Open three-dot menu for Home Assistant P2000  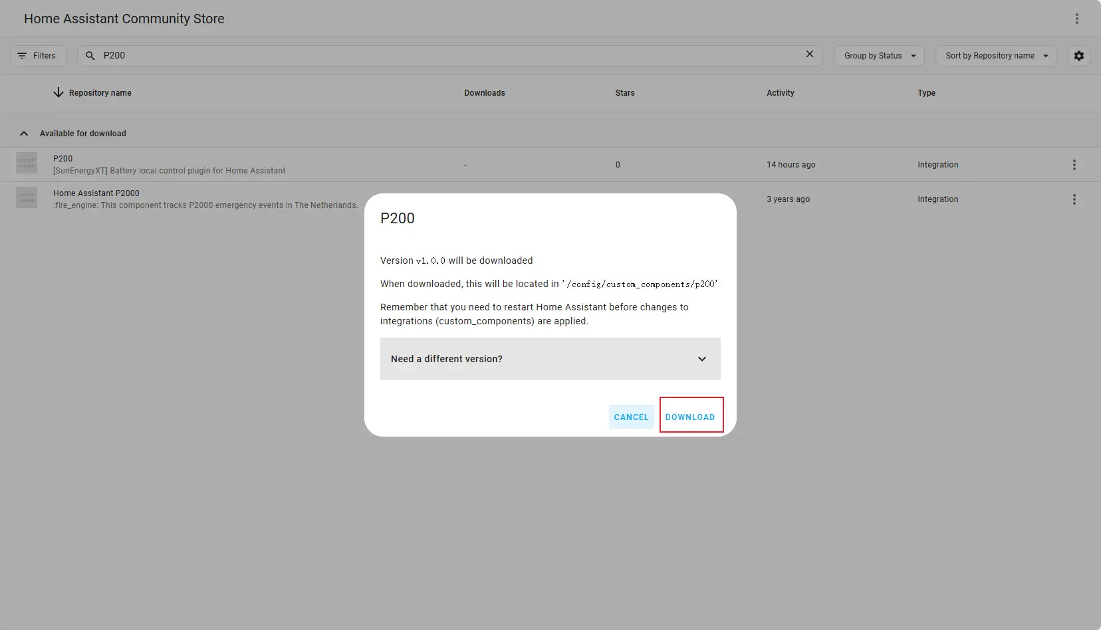tap(1074, 199)
